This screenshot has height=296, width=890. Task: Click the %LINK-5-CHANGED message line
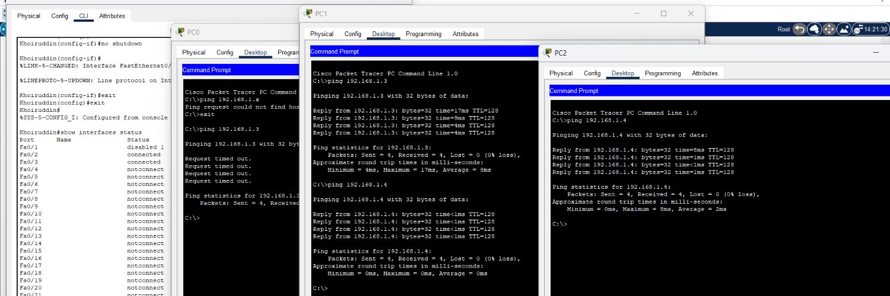tap(96, 66)
